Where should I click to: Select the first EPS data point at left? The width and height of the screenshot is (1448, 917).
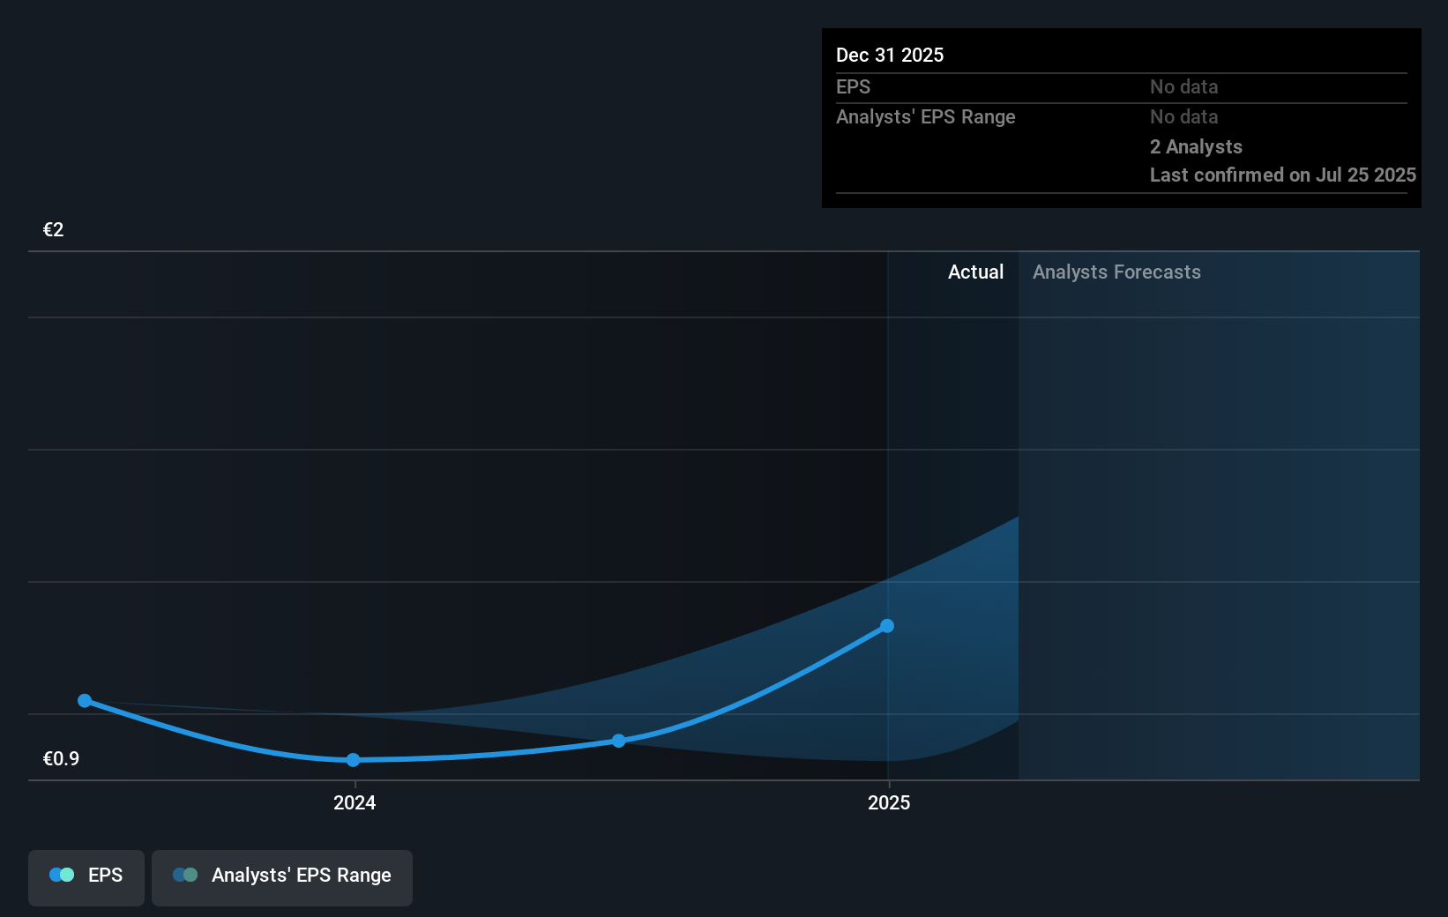click(85, 701)
